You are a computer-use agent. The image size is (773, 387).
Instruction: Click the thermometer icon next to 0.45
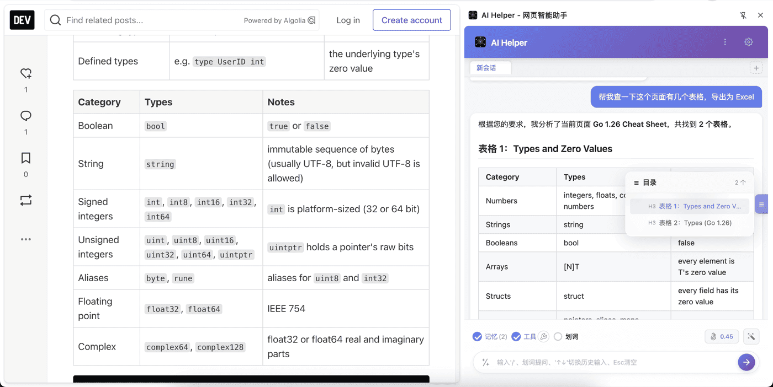click(x=713, y=336)
